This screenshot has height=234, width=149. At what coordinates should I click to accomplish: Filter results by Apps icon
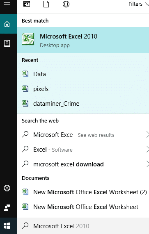(x=27, y=4)
